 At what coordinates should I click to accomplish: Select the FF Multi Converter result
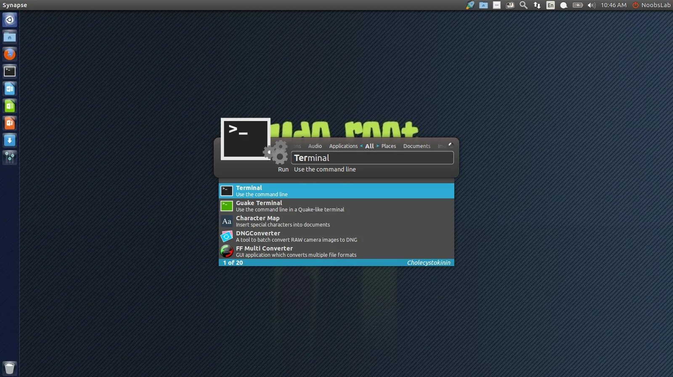pos(336,251)
